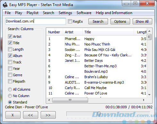Select the song Phía Sau Một Cô Gái
This screenshot has width=157, height=124.
pos(100,50)
